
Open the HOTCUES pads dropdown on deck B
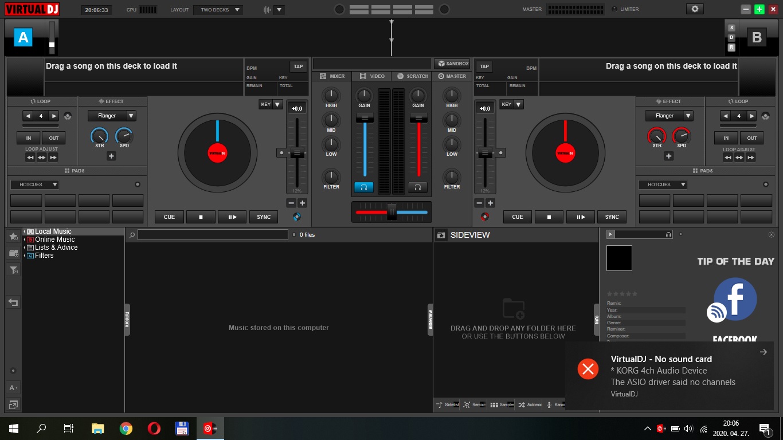pyautogui.click(x=663, y=184)
